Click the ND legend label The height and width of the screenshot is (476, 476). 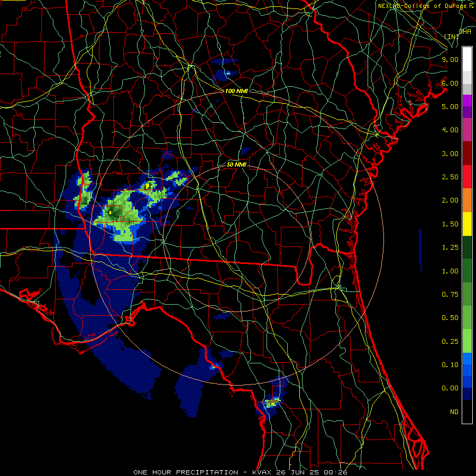point(454,412)
